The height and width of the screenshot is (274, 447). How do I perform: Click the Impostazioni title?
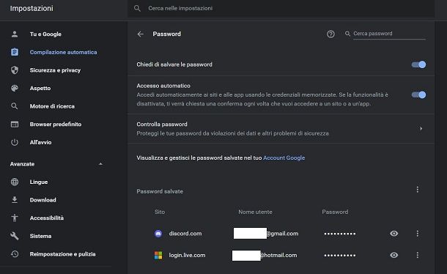(32, 9)
